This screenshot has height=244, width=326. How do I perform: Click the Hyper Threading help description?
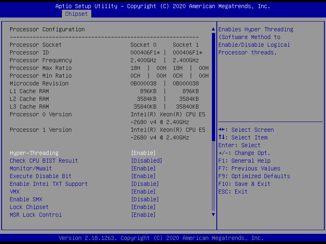click(256, 41)
